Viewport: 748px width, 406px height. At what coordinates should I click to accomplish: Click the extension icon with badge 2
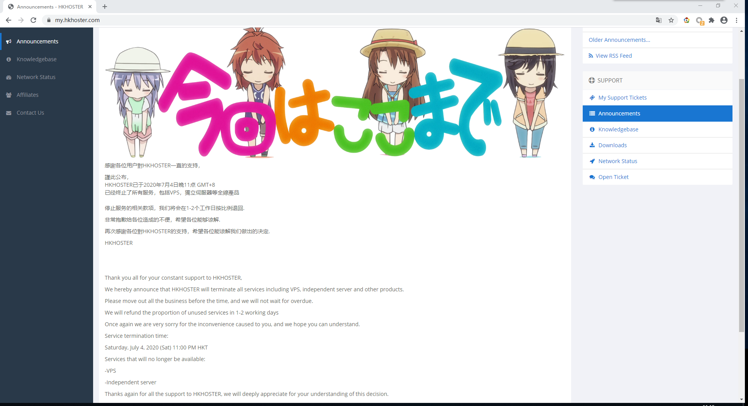[700, 21]
